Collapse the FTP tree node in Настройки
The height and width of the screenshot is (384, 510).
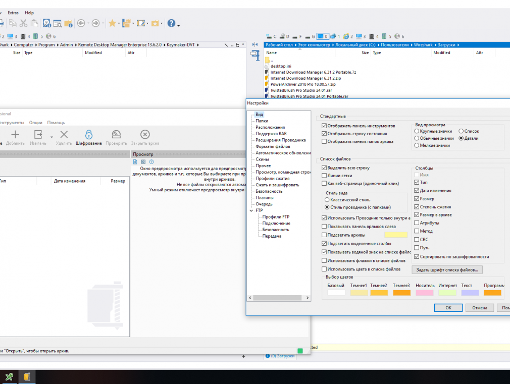(251, 211)
